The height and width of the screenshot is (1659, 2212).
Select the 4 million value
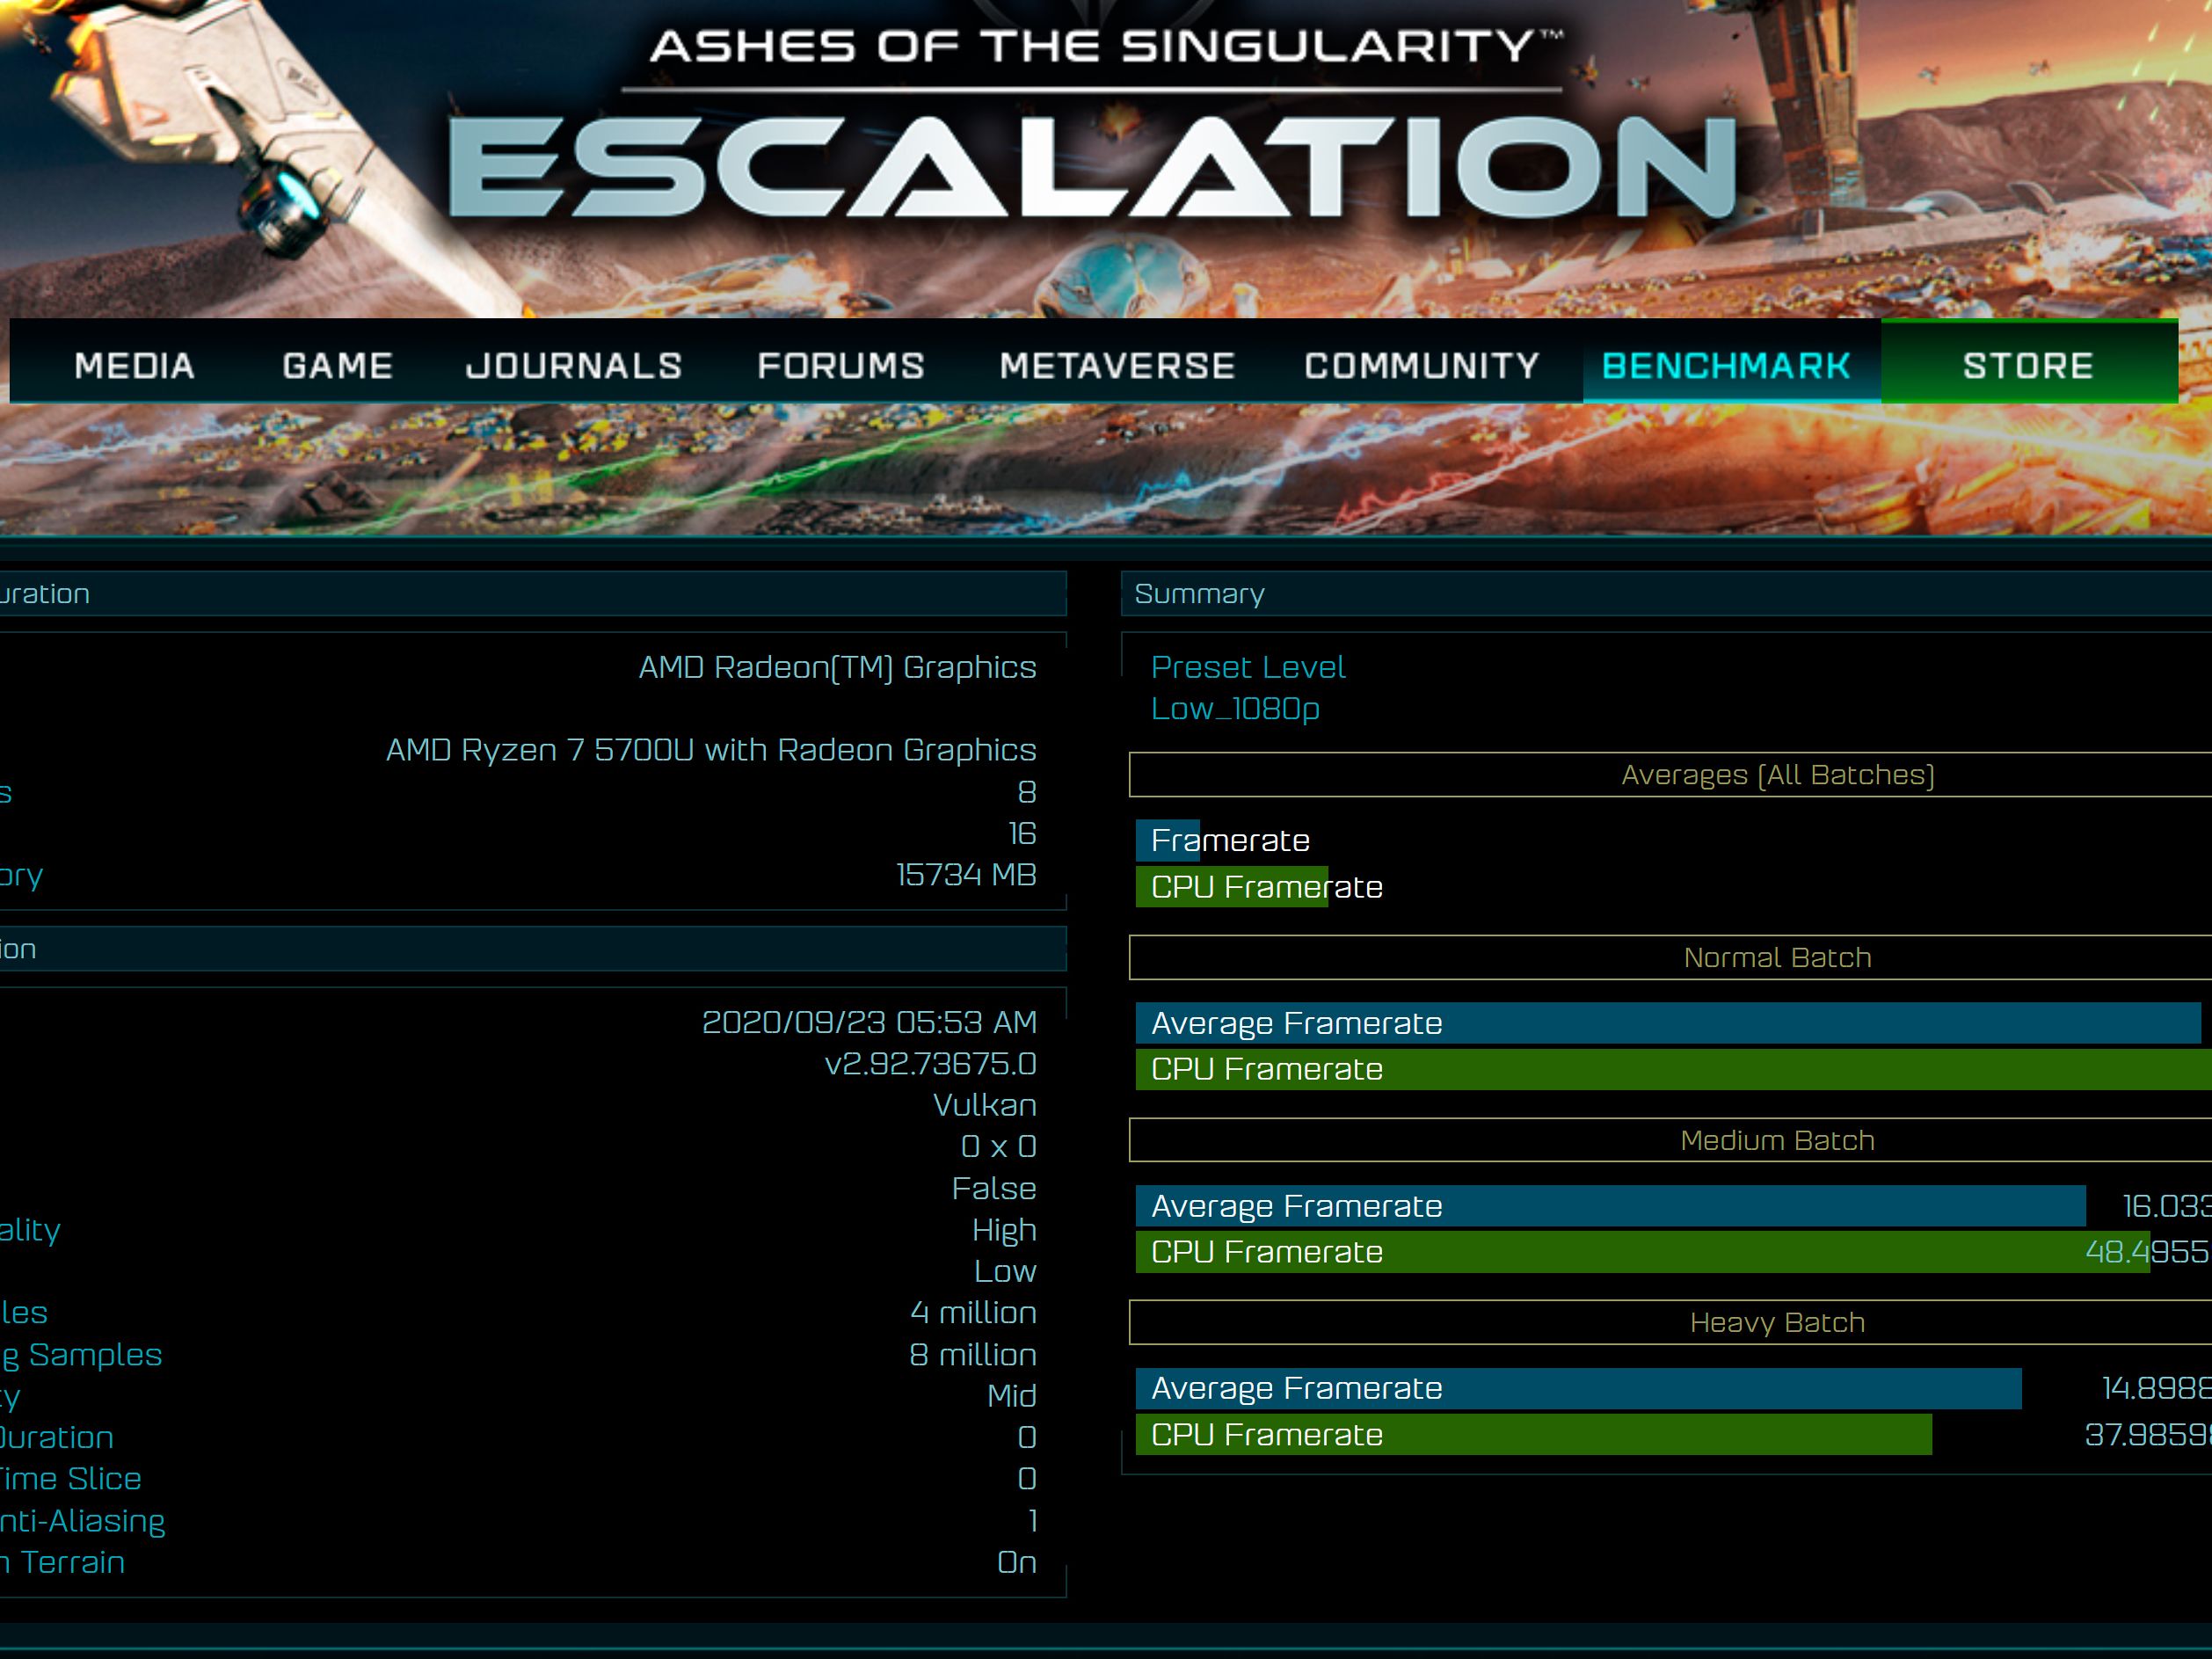[973, 1313]
